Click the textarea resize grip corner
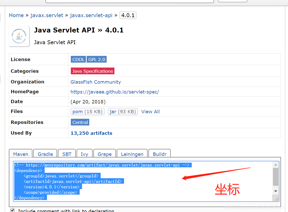The image size is (288, 212). click(x=276, y=198)
